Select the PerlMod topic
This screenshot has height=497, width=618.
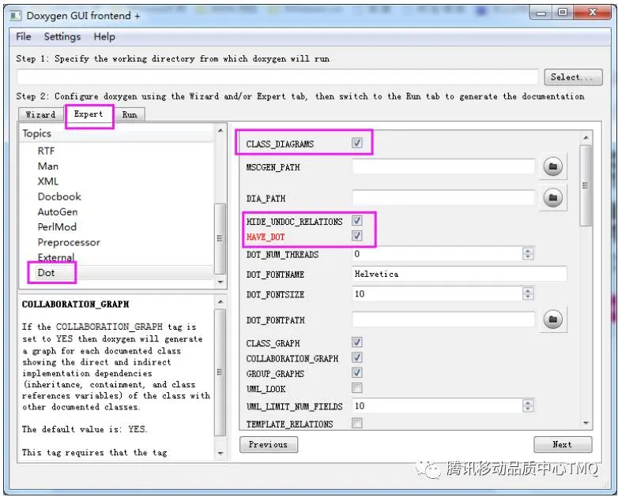coord(57,227)
